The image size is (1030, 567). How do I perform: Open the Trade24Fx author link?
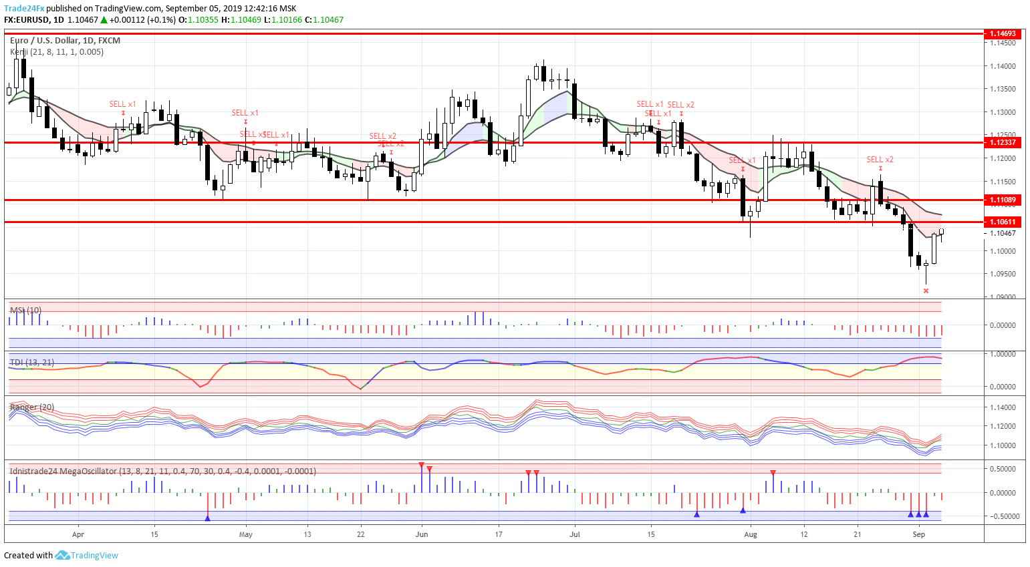click(24, 9)
